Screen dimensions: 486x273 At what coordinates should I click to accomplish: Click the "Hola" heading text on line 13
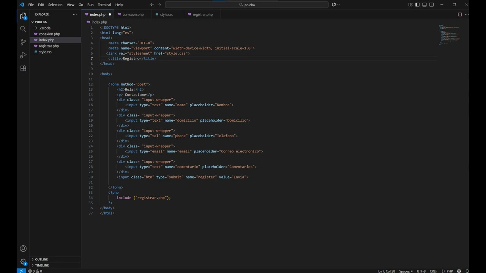point(129,89)
